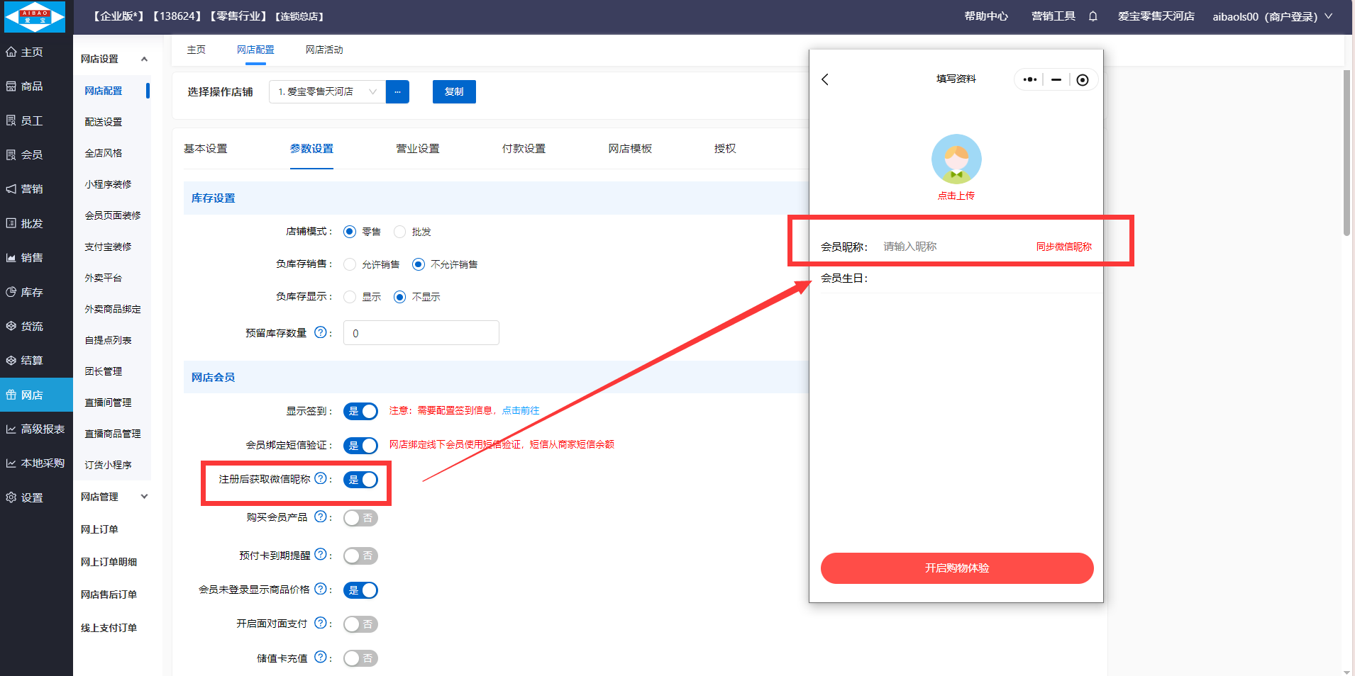Click the mini program close target icon

coord(1082,80)
